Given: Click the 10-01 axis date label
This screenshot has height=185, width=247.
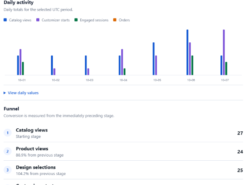Looking at the screenshot, I should click(x=22, y=80).
